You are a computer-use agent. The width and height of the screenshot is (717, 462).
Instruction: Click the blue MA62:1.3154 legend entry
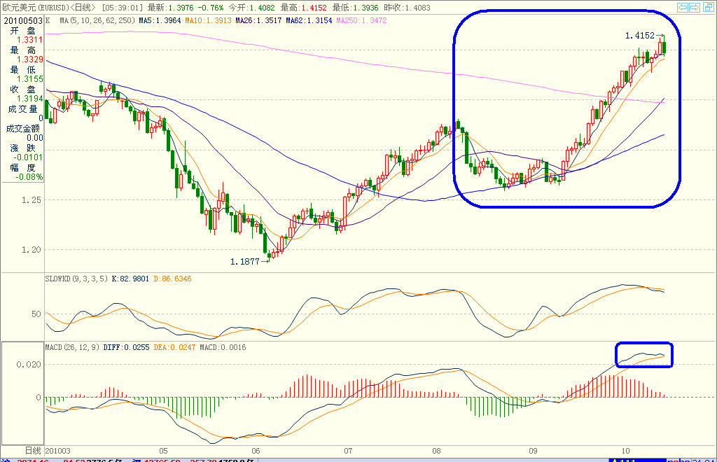coord(309,20)
